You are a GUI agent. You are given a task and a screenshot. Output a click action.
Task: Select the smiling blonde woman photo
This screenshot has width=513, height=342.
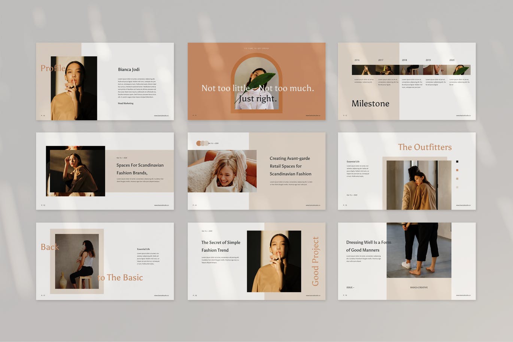tap(222, 171)
